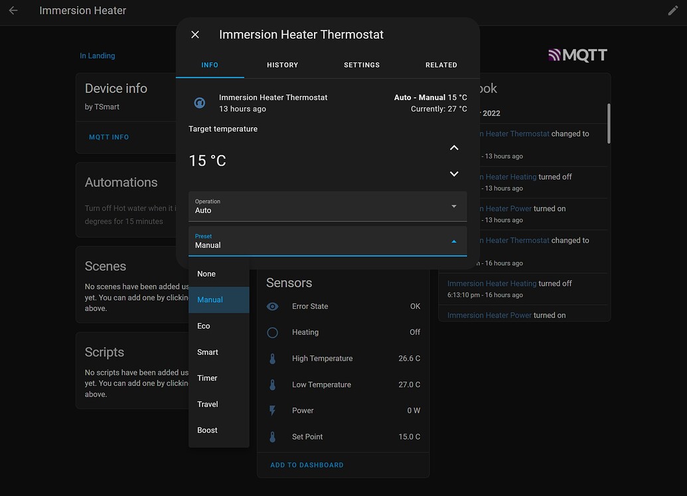Viewport: 687px width, 496px height.
Task: Open the In Landing area link
Action: (98, 56)
